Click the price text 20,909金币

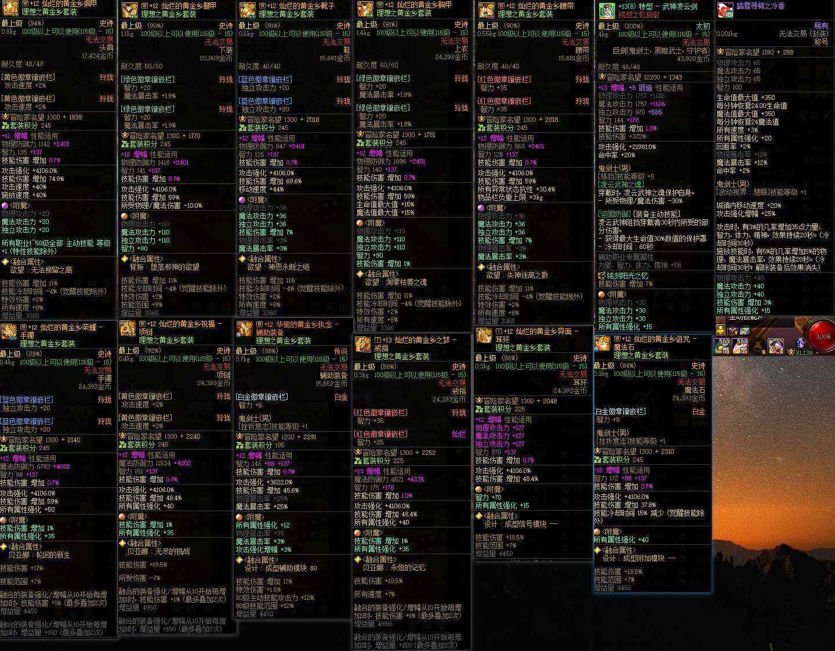click(x=216, y=58)
